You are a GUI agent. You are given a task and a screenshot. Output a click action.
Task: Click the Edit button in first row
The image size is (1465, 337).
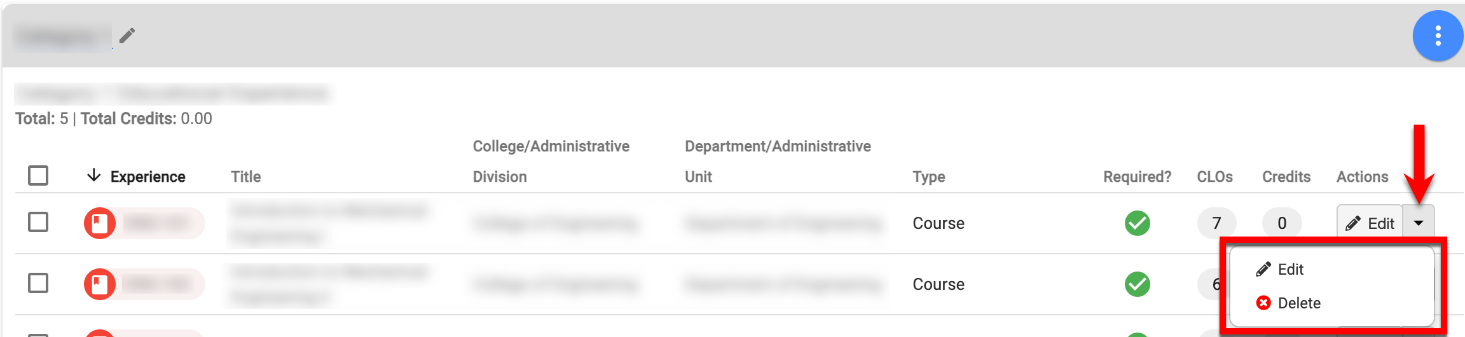pyautogui.click(x=1370, y=223)
